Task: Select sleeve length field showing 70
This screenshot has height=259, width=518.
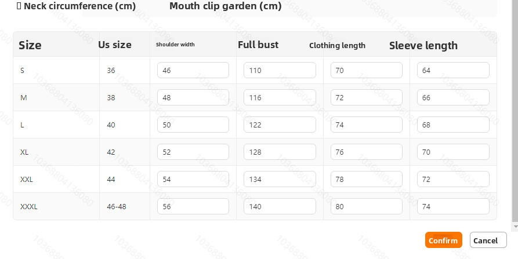Action: pyautogui.click(x=453, y=152)
